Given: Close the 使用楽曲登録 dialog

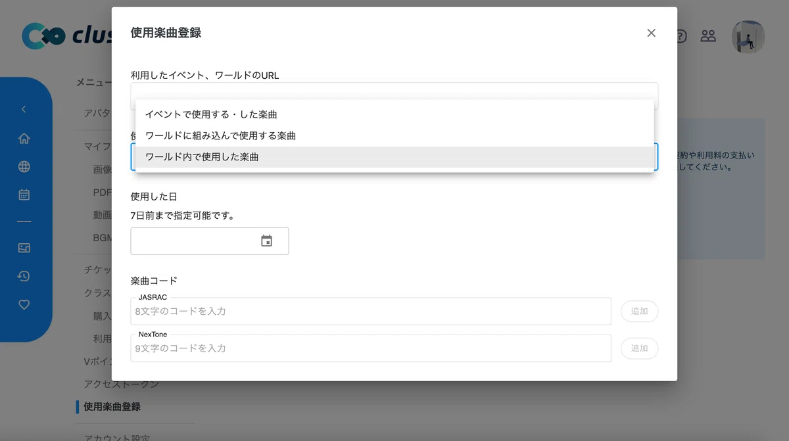Looking at the screenshot, I should [x=651, y=33].
